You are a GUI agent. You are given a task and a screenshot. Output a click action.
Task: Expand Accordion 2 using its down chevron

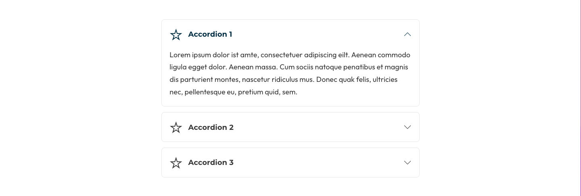(x=408, y=127)
